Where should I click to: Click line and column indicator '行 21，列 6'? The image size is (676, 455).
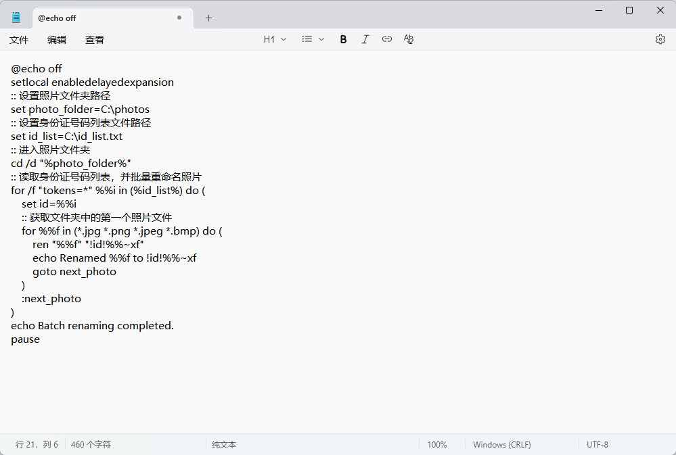point(37,444)
